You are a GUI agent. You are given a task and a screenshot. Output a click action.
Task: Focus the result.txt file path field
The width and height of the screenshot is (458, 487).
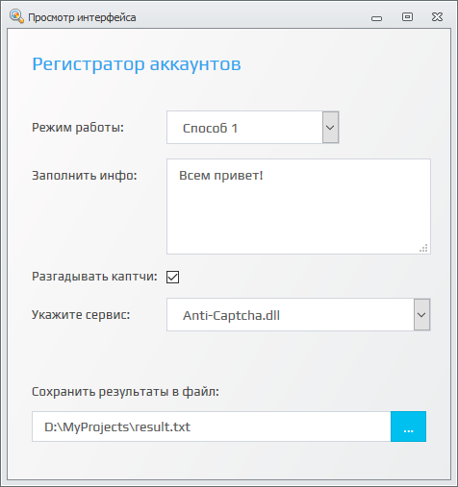coord(212,426)
